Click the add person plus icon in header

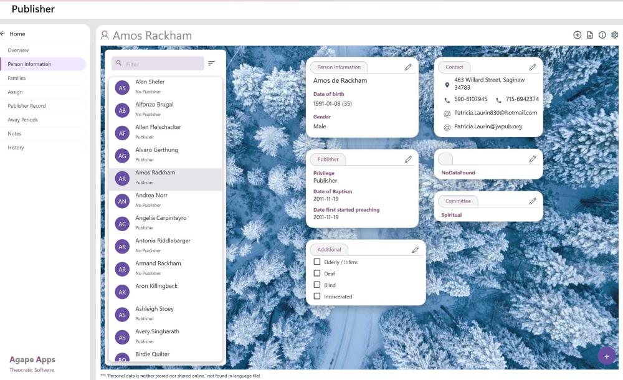coord(577,35)
